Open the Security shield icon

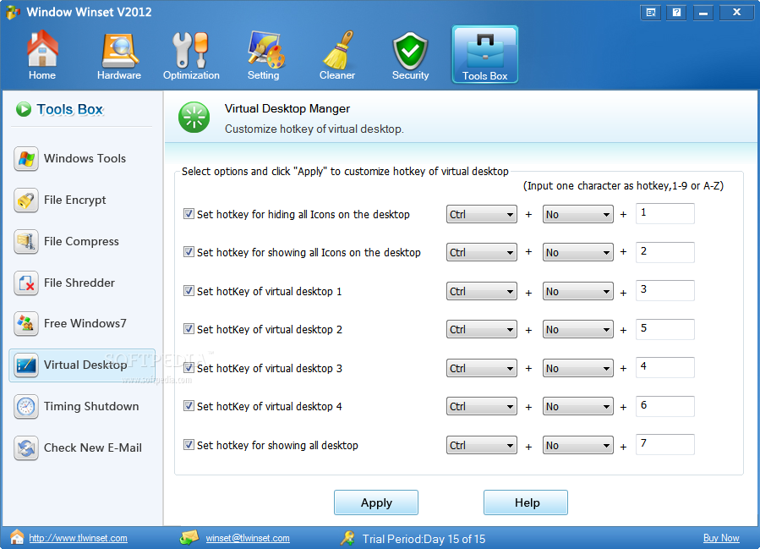[410, 51]
